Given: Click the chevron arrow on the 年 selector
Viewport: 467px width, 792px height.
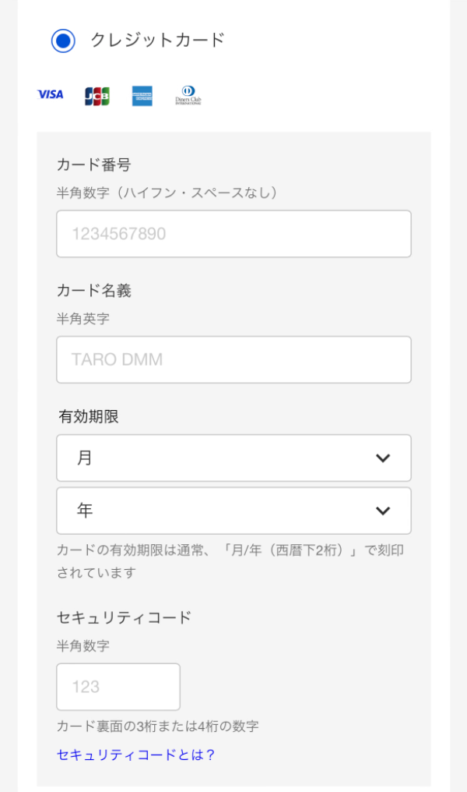Looking at the screenshot, I should pyautogui.click(x=382, y=511).
